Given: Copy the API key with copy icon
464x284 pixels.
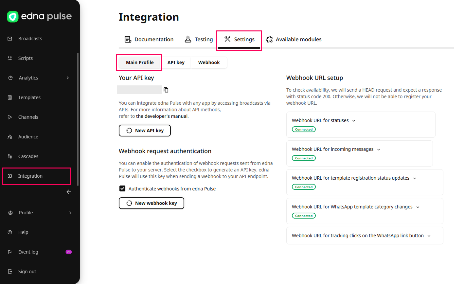Looking at the screenshot, I should (166, 90).
